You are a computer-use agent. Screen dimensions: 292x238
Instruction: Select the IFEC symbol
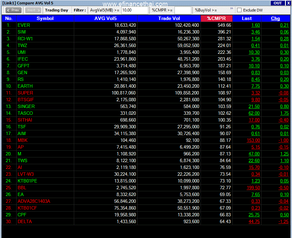tap(23, 59)
